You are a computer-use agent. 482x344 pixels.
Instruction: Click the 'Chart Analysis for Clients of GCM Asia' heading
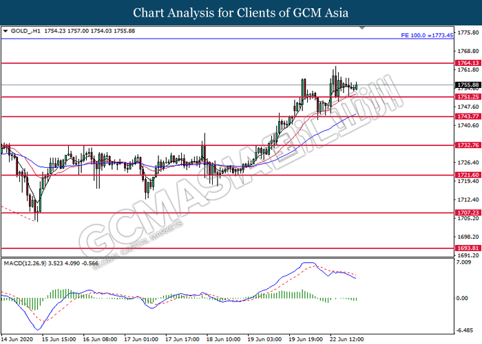click(x=241, y=13)
